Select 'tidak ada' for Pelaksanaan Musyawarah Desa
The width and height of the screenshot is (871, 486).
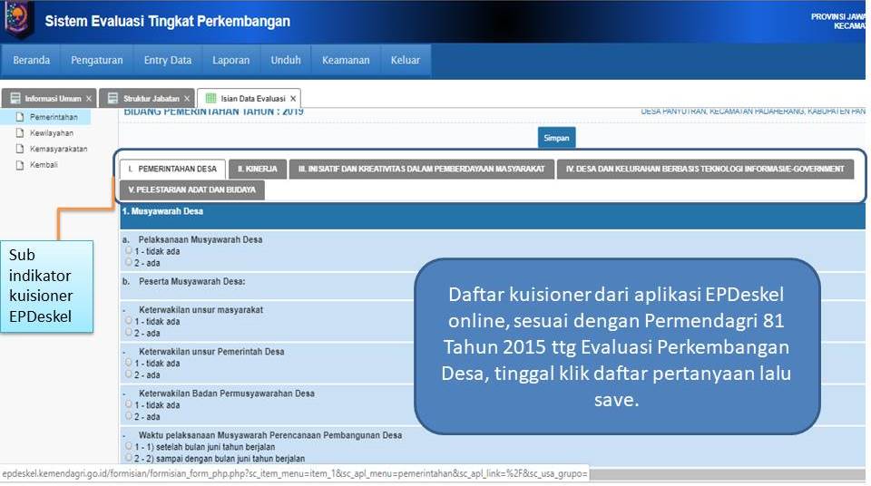[128, 250]
